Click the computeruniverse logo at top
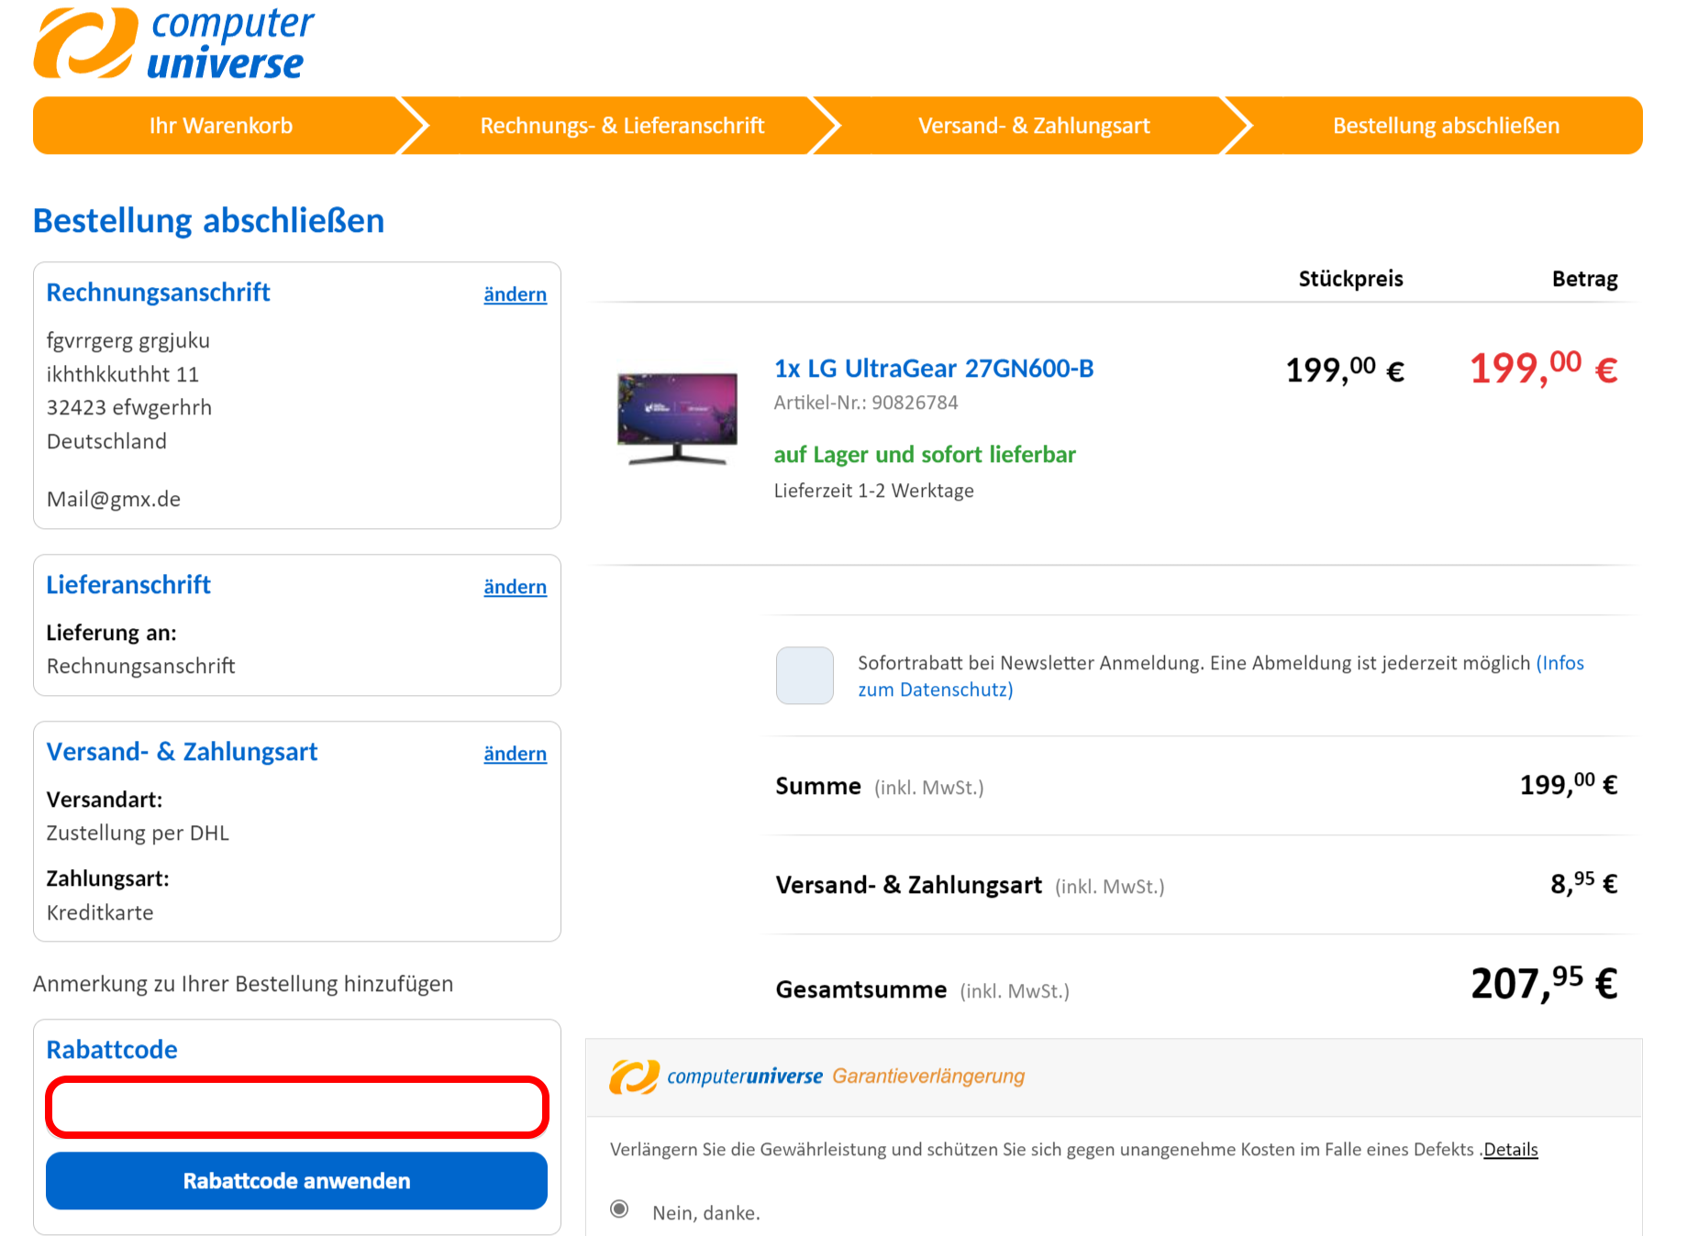Screen dimensions: 1698x1236 [173, 42]
